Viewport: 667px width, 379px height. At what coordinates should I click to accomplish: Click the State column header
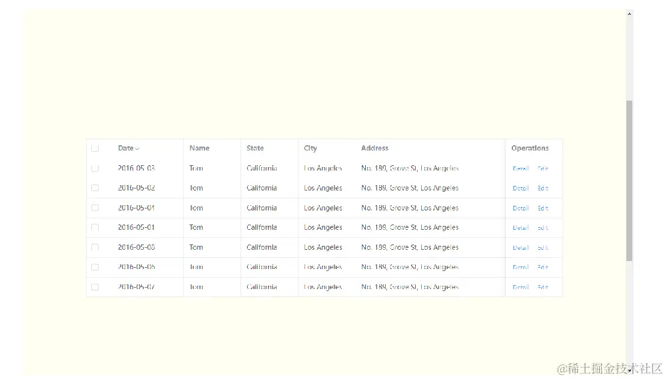pos(255,148)
